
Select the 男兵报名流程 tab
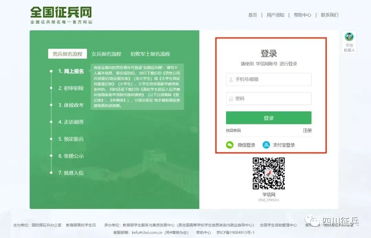[x=67, y=54]
